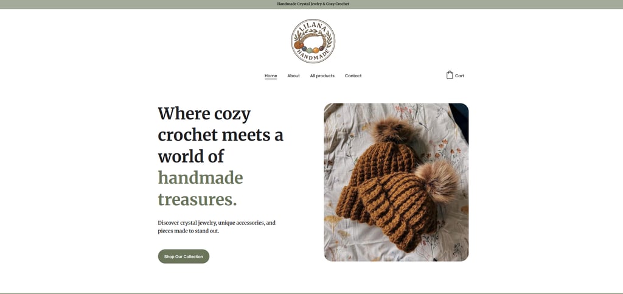Click the "HANDMADE" lettering in the logo

point(313,56)
